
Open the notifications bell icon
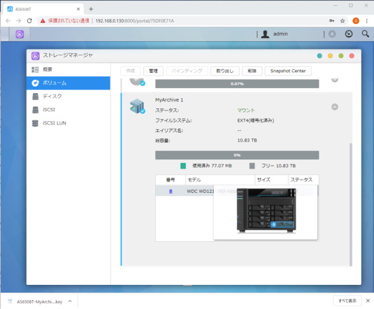click(332, 34)
